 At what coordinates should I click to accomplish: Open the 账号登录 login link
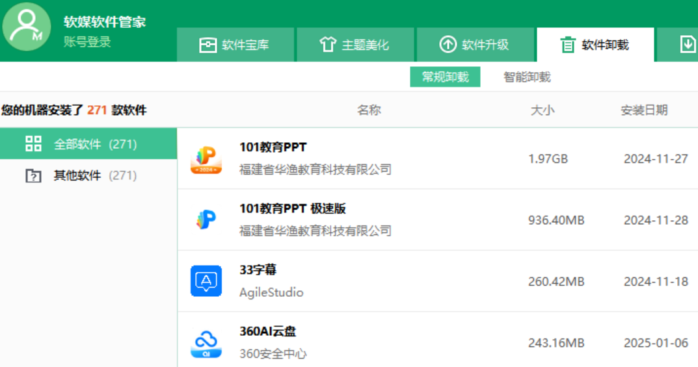(x=87, y=42)
